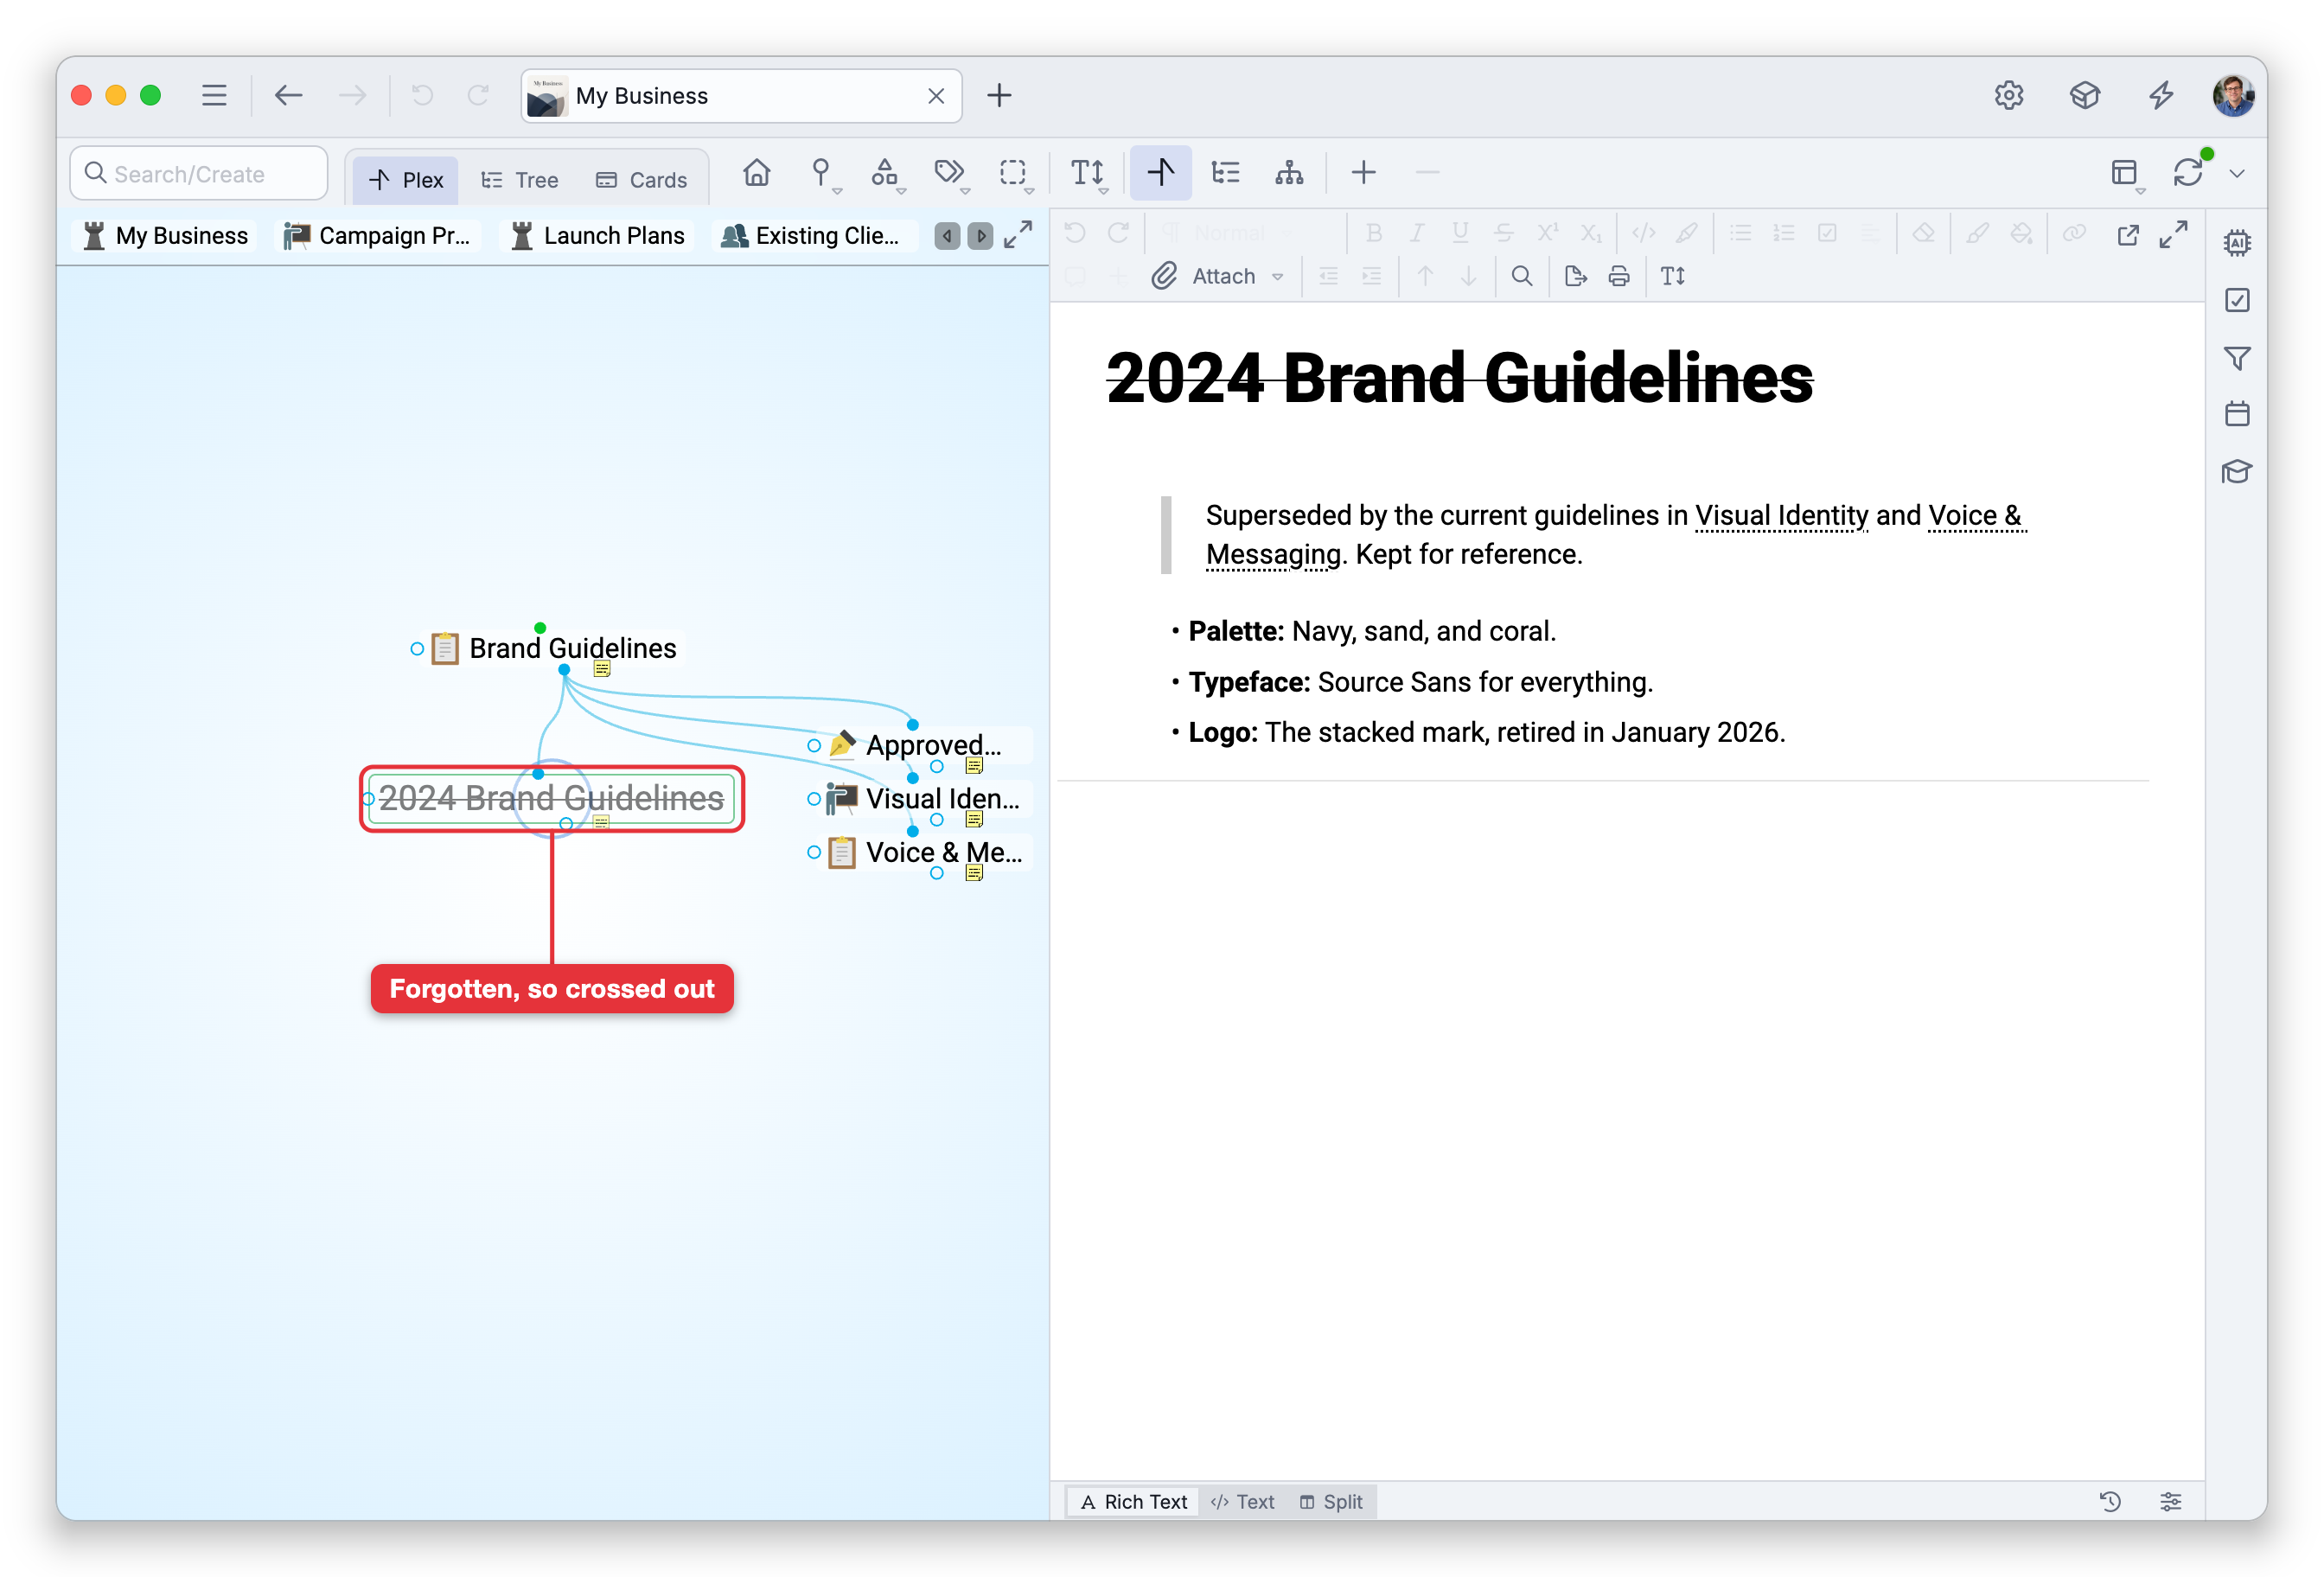
Task: Open note in separate window icon
Action: (x=2128, y=234)
